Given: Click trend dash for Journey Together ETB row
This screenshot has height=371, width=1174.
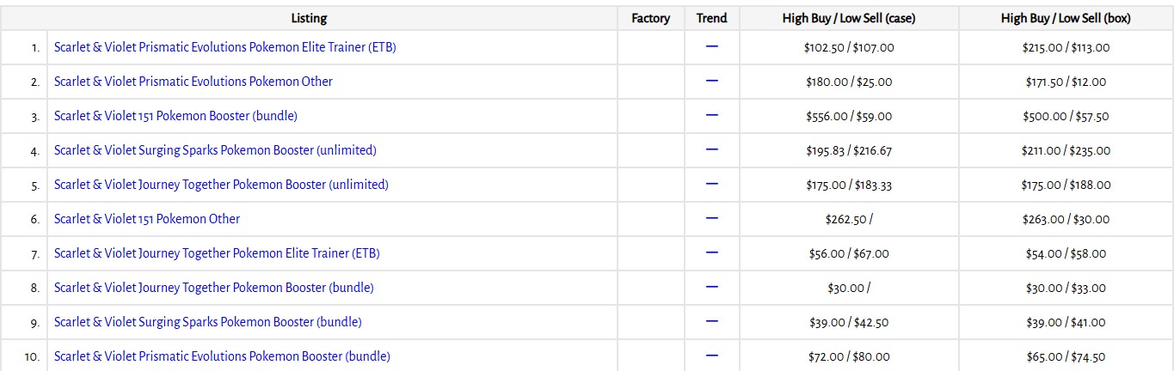Looking at the screenshot, I should pos(711,252).
